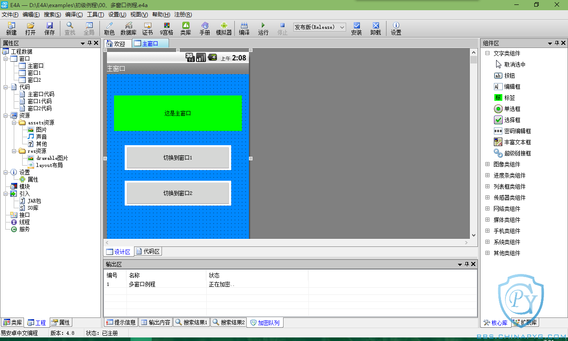This screenshot has width=568, height=341.
Task: Expand the 图像类组件 category
Action: (x=487, y=164)
